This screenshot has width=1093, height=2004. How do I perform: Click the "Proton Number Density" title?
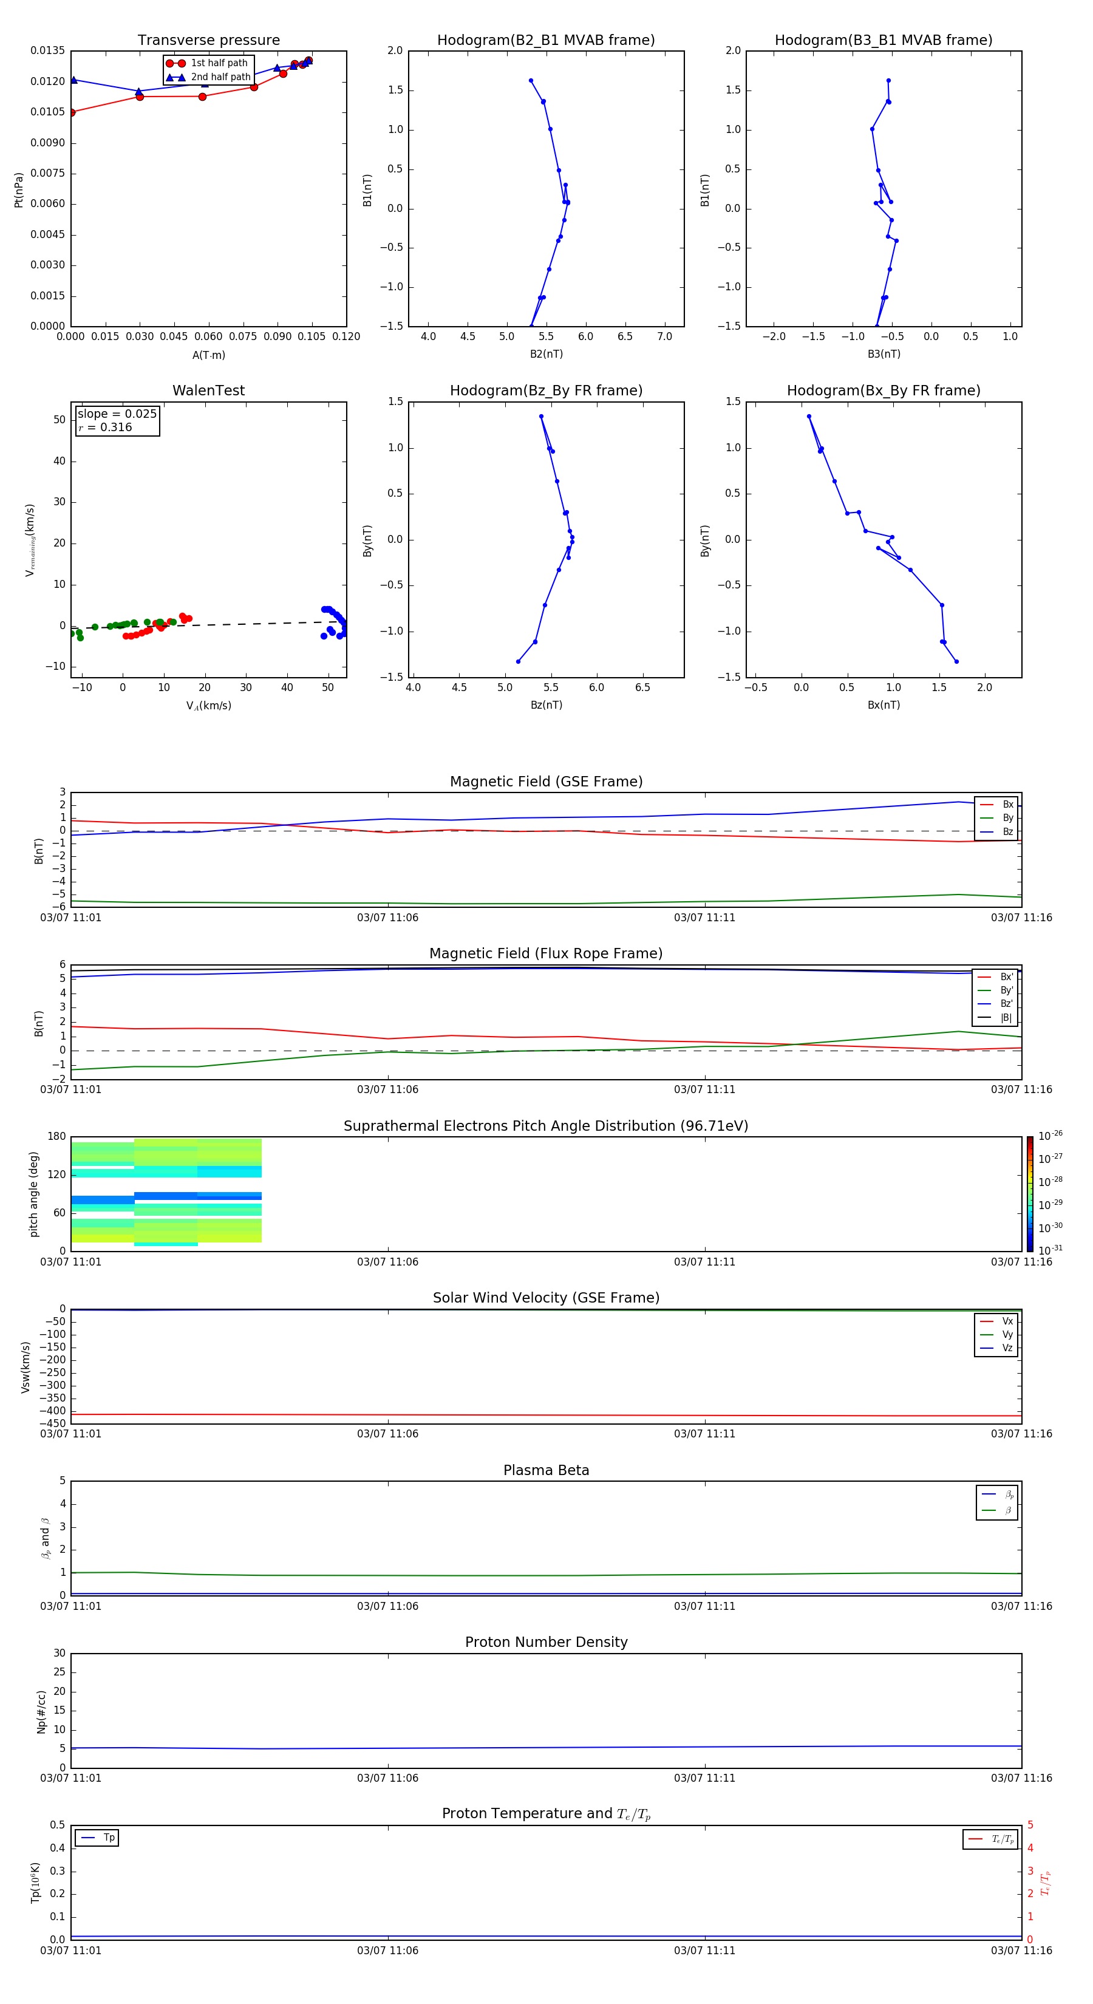(x=546, y=1643)
